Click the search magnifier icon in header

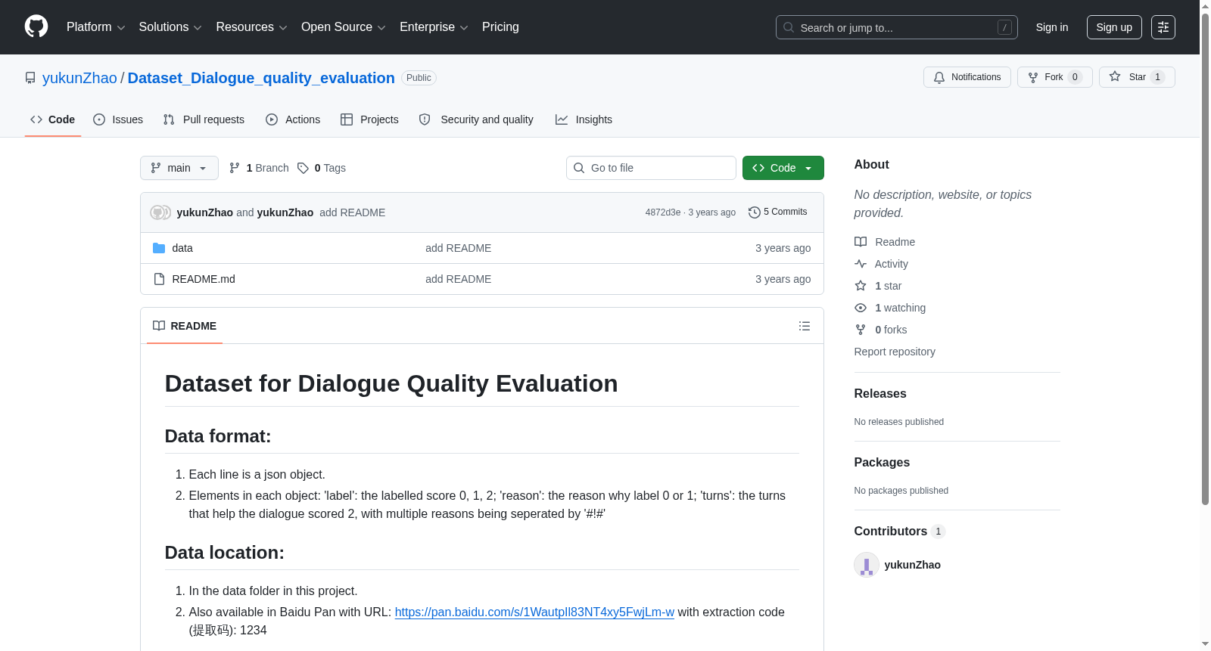(x=789, y=27)
